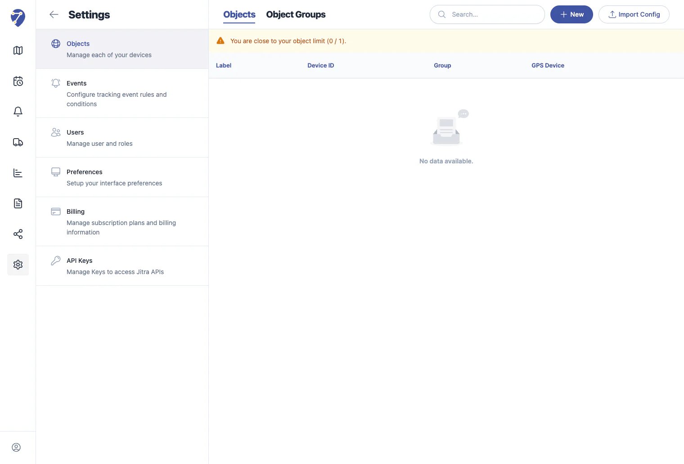This screenshot has width=684, height=464.
Task: Open the bar chart reports icon
Action: pos(18,173)
